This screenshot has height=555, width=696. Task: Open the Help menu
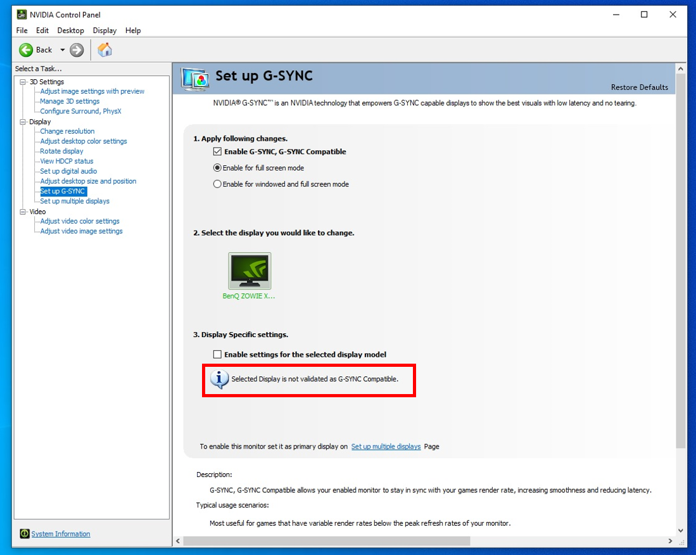[x=132, y=30]
